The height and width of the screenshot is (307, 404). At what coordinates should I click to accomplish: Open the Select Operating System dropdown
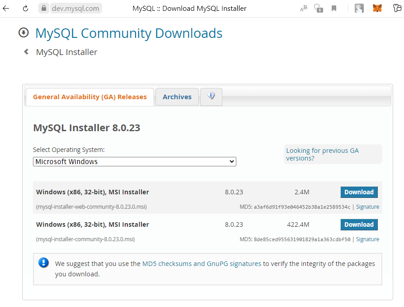point(135,161)
